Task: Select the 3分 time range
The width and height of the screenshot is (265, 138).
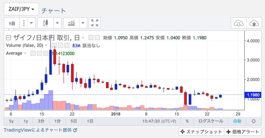Action: 41,121
